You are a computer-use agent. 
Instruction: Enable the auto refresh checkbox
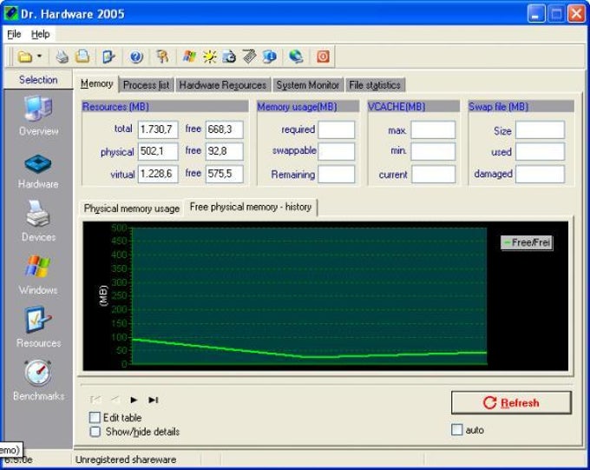[456, 429]
